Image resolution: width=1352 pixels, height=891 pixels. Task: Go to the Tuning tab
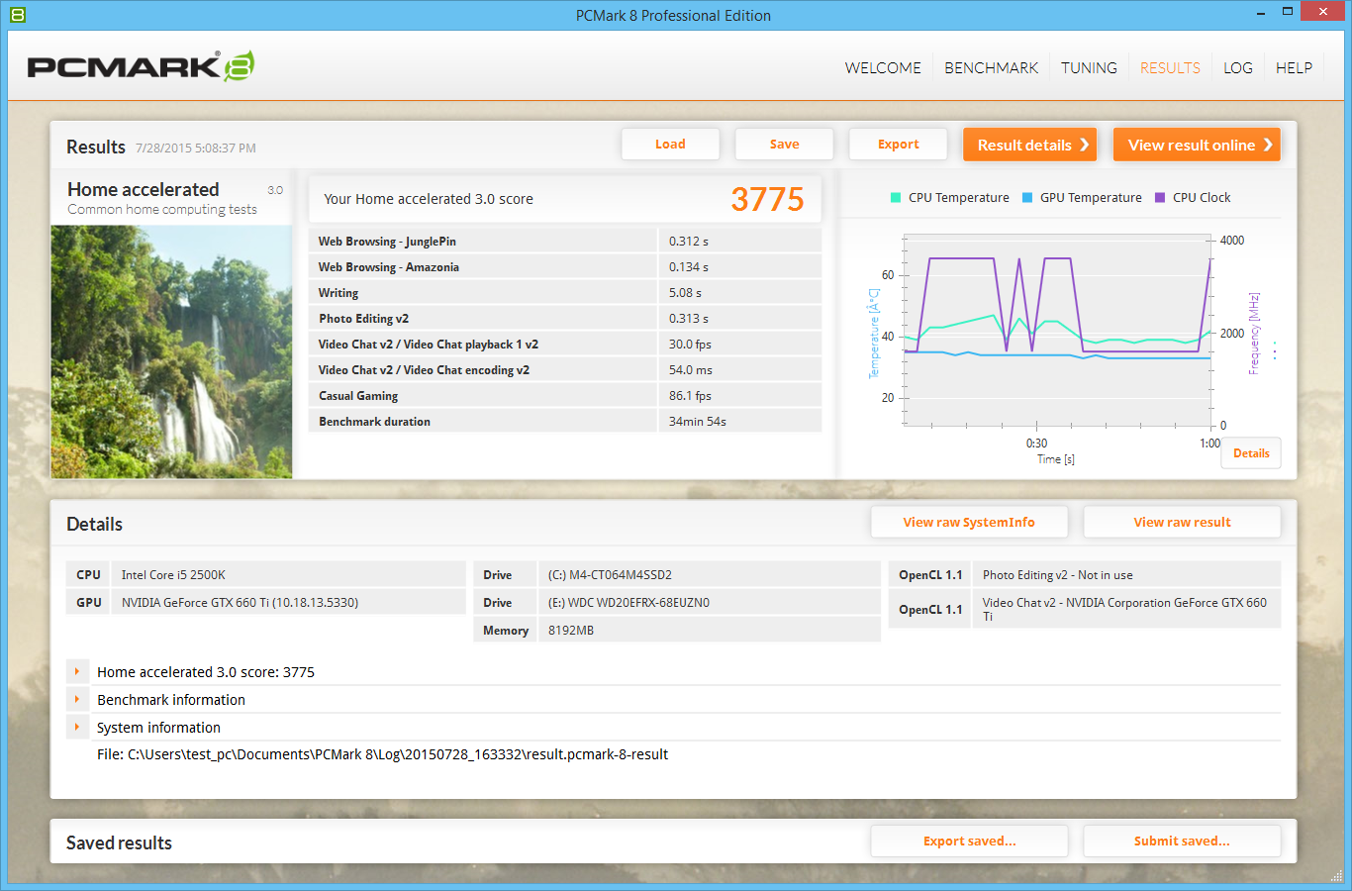1089,68
